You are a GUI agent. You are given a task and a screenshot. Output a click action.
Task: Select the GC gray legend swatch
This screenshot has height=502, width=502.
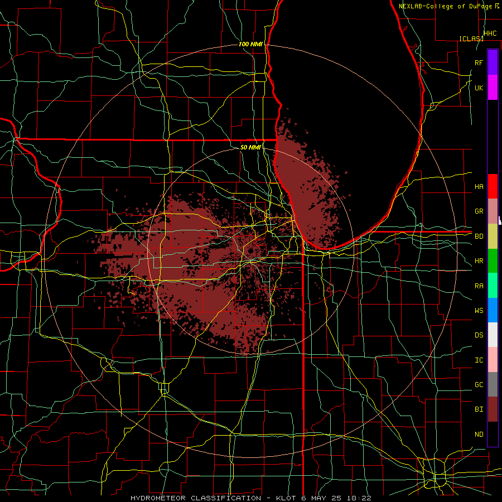(x=493, y=384)
